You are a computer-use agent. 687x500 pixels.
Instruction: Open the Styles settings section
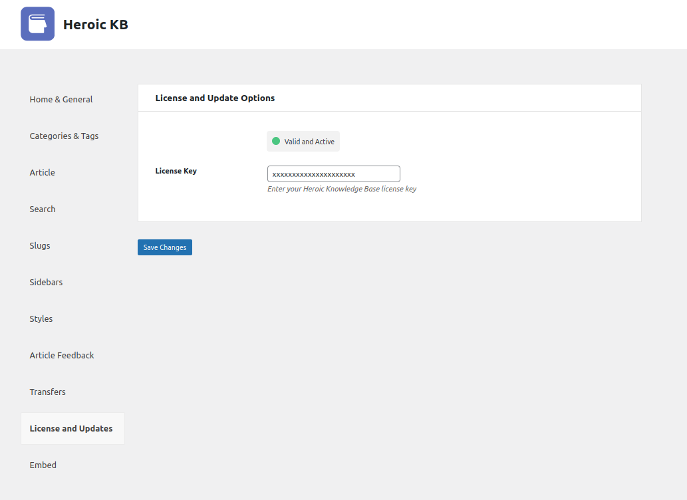click(41, 318)
